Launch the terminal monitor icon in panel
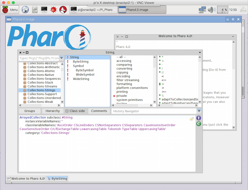This screenshot has height=190, width=248. 44,10
